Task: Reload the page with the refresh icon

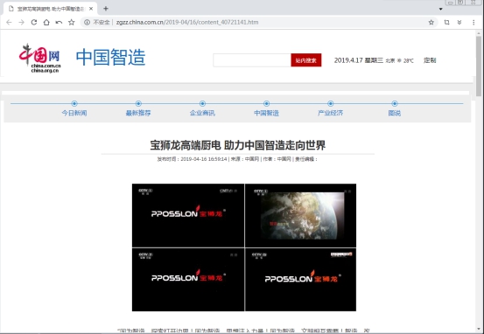Action: pyautogui.click(x=34, y=22)
